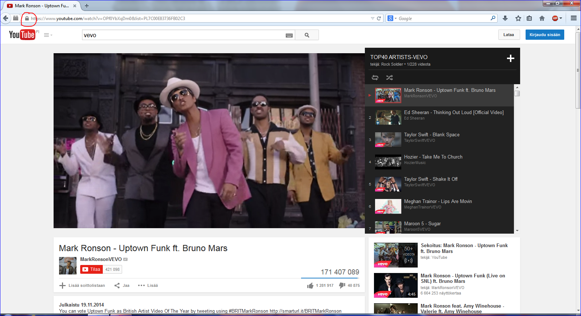This screenshot has height=316, width=581.
Task: Toggle playlist shuffle
Action: coord(390,78)
